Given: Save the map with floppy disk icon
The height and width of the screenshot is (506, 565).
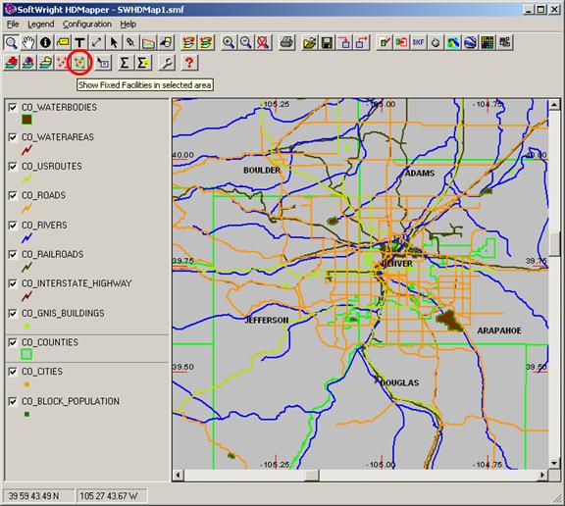Looking at the screenshot, I should click(328, 43).
